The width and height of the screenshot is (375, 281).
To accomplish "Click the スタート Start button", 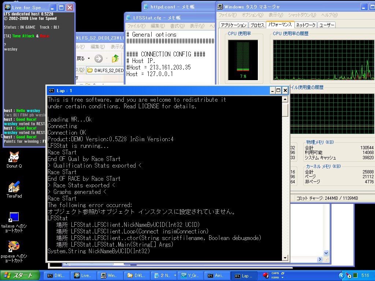I will point(20,276).
